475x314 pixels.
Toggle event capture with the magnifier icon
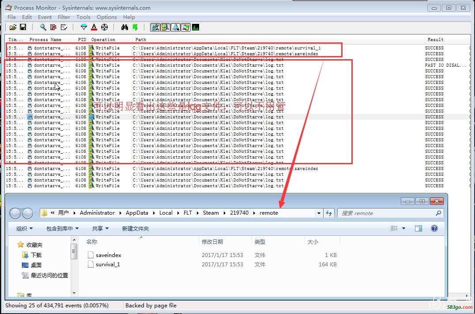coord(43,27)
